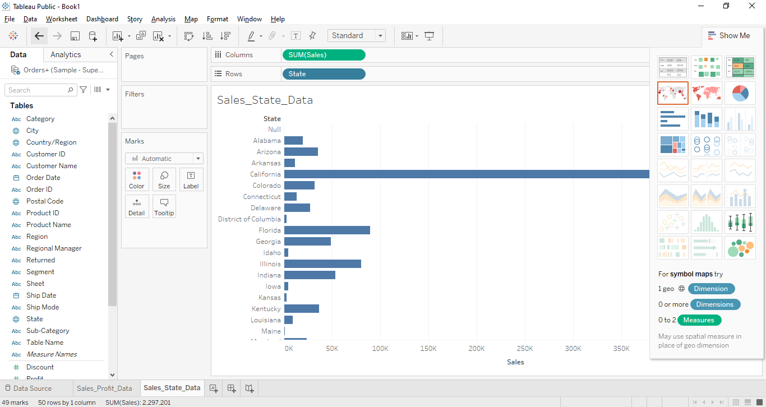Add a new data source icon
766x407 pixels.
tap(93, 36)
